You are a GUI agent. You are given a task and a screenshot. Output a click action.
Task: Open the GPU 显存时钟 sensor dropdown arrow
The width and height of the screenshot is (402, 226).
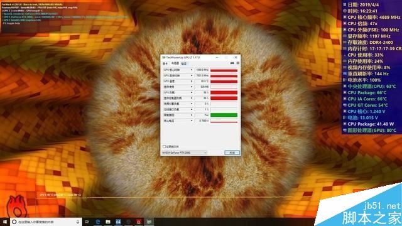click(x=191, y=75)
